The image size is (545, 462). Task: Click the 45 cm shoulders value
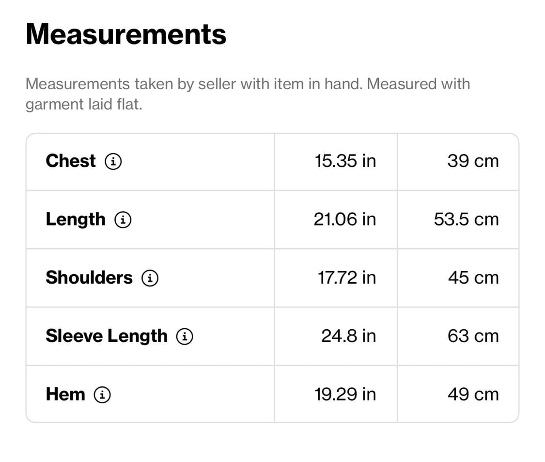click(473, 278)
